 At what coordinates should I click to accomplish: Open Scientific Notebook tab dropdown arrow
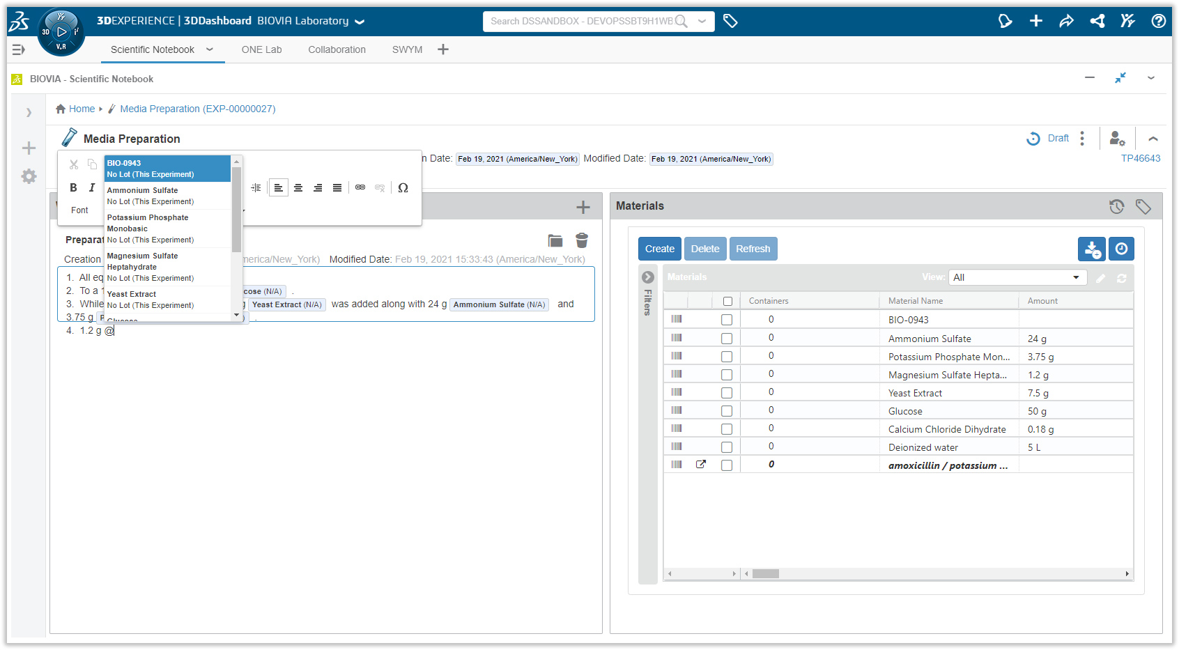210,49
